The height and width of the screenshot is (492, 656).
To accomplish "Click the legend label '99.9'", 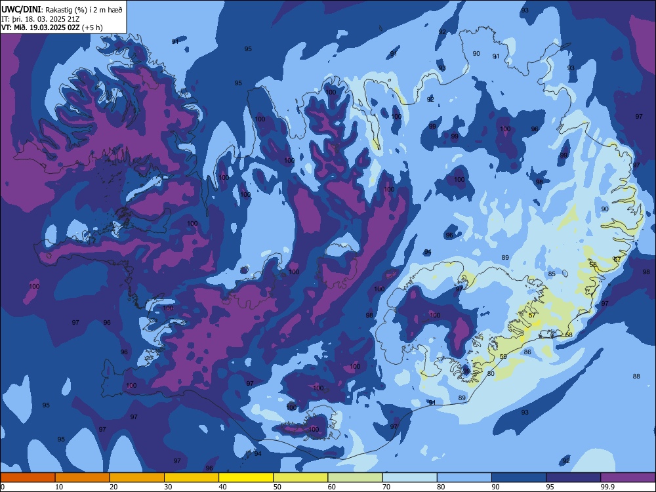I will point(607,487).
